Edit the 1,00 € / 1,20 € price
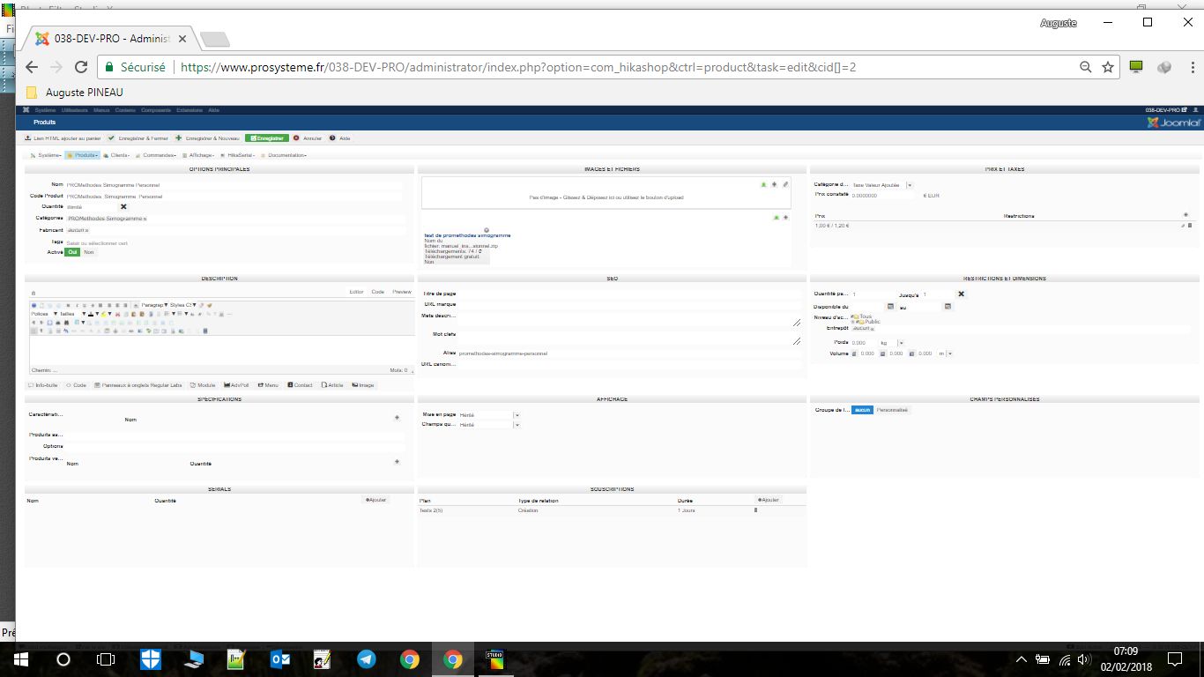 pos(1183,226)
